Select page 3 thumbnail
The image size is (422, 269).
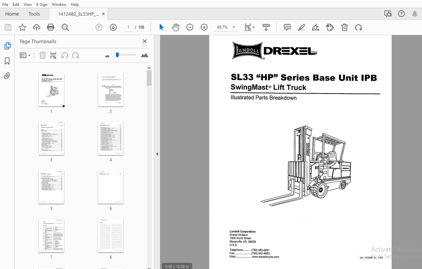pos(51,139)
